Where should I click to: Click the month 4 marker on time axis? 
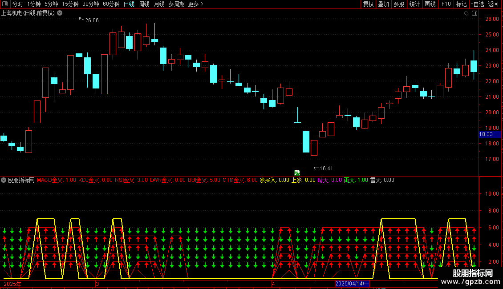point(273,284)
